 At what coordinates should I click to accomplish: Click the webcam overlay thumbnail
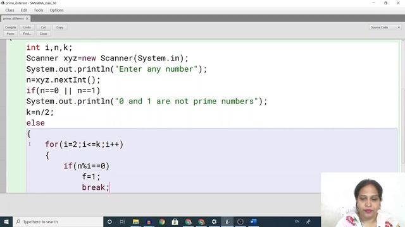(x=363, y=200)
